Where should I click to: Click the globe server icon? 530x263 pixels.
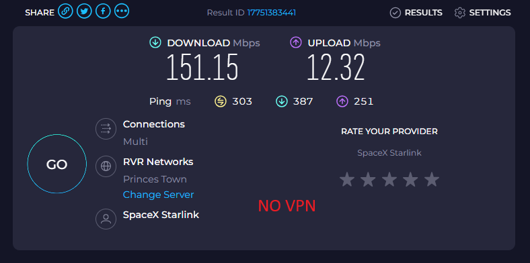click(x=106, y=166)
